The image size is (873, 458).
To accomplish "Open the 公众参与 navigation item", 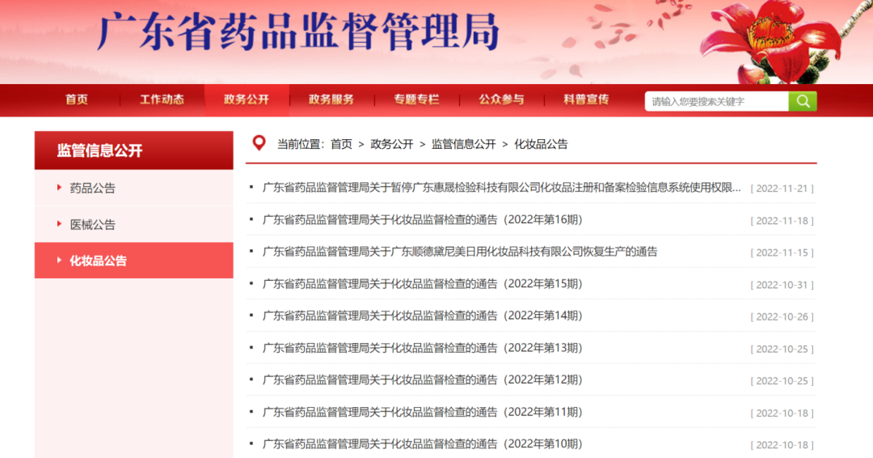I will click(x=501, y=100).
